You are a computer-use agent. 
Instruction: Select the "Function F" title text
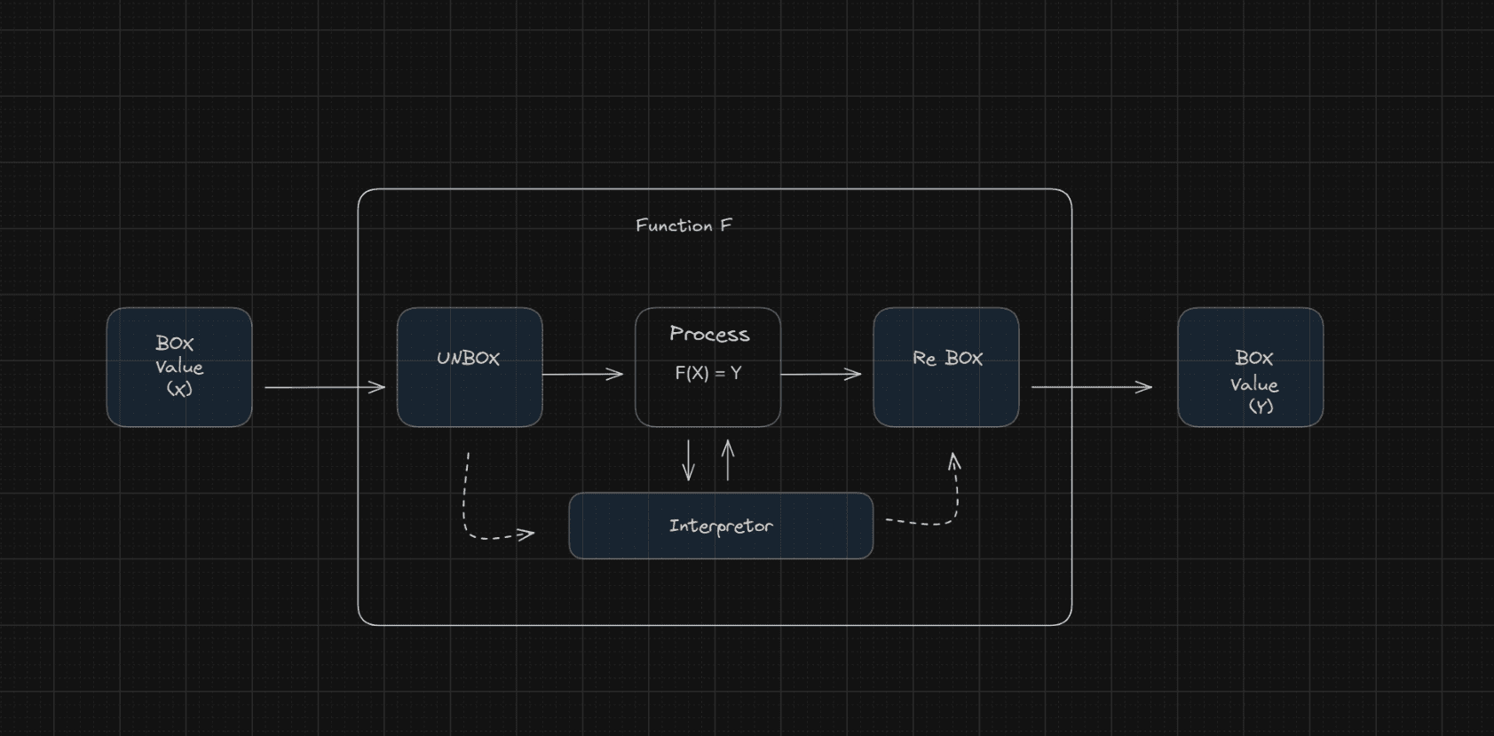(x=684, y=226)
